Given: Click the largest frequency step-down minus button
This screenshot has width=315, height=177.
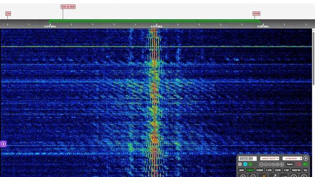Looking at the screenshot, I should (x=261, y=164).
